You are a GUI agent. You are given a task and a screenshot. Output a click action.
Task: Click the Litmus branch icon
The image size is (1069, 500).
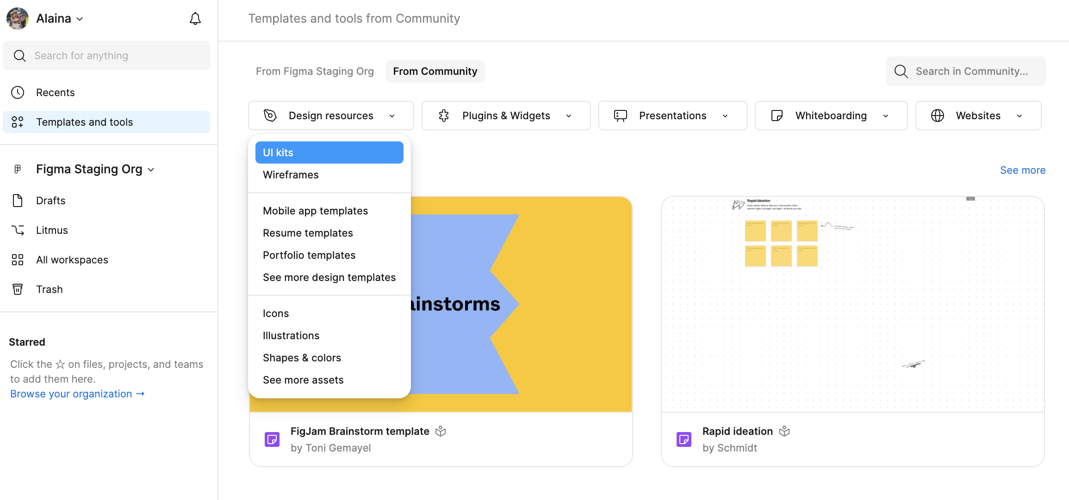(x=18, y=230)
